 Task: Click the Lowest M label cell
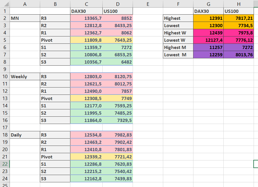[x=178, y=55]
